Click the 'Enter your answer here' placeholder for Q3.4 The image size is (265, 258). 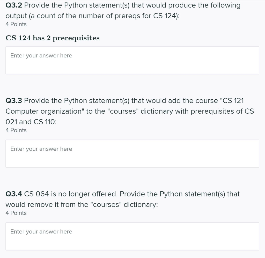(x=41, y=232)
